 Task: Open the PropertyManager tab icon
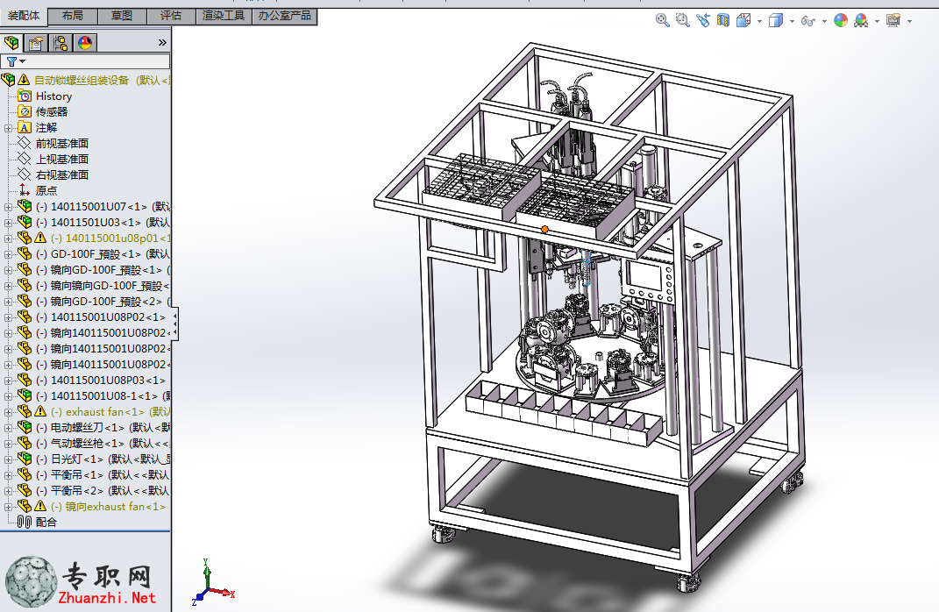(36, 42)
